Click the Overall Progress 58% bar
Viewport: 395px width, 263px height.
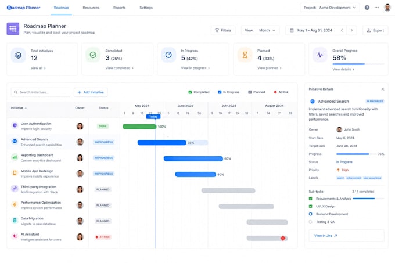point(358,64)
